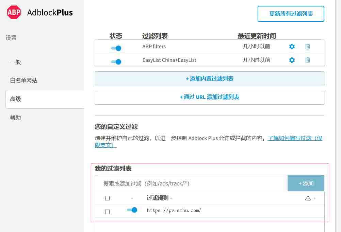341x232 pixels.
Task: Click the 最近更新时间 column header
Action: click(257, 36)
